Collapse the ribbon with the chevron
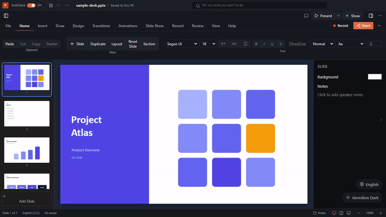This screenshot has height=217, width=386. [x=379, y=26]
